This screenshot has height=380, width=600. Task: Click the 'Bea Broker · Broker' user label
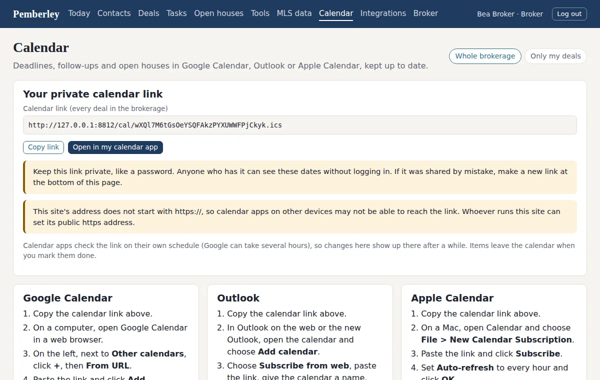coord(510,14)
